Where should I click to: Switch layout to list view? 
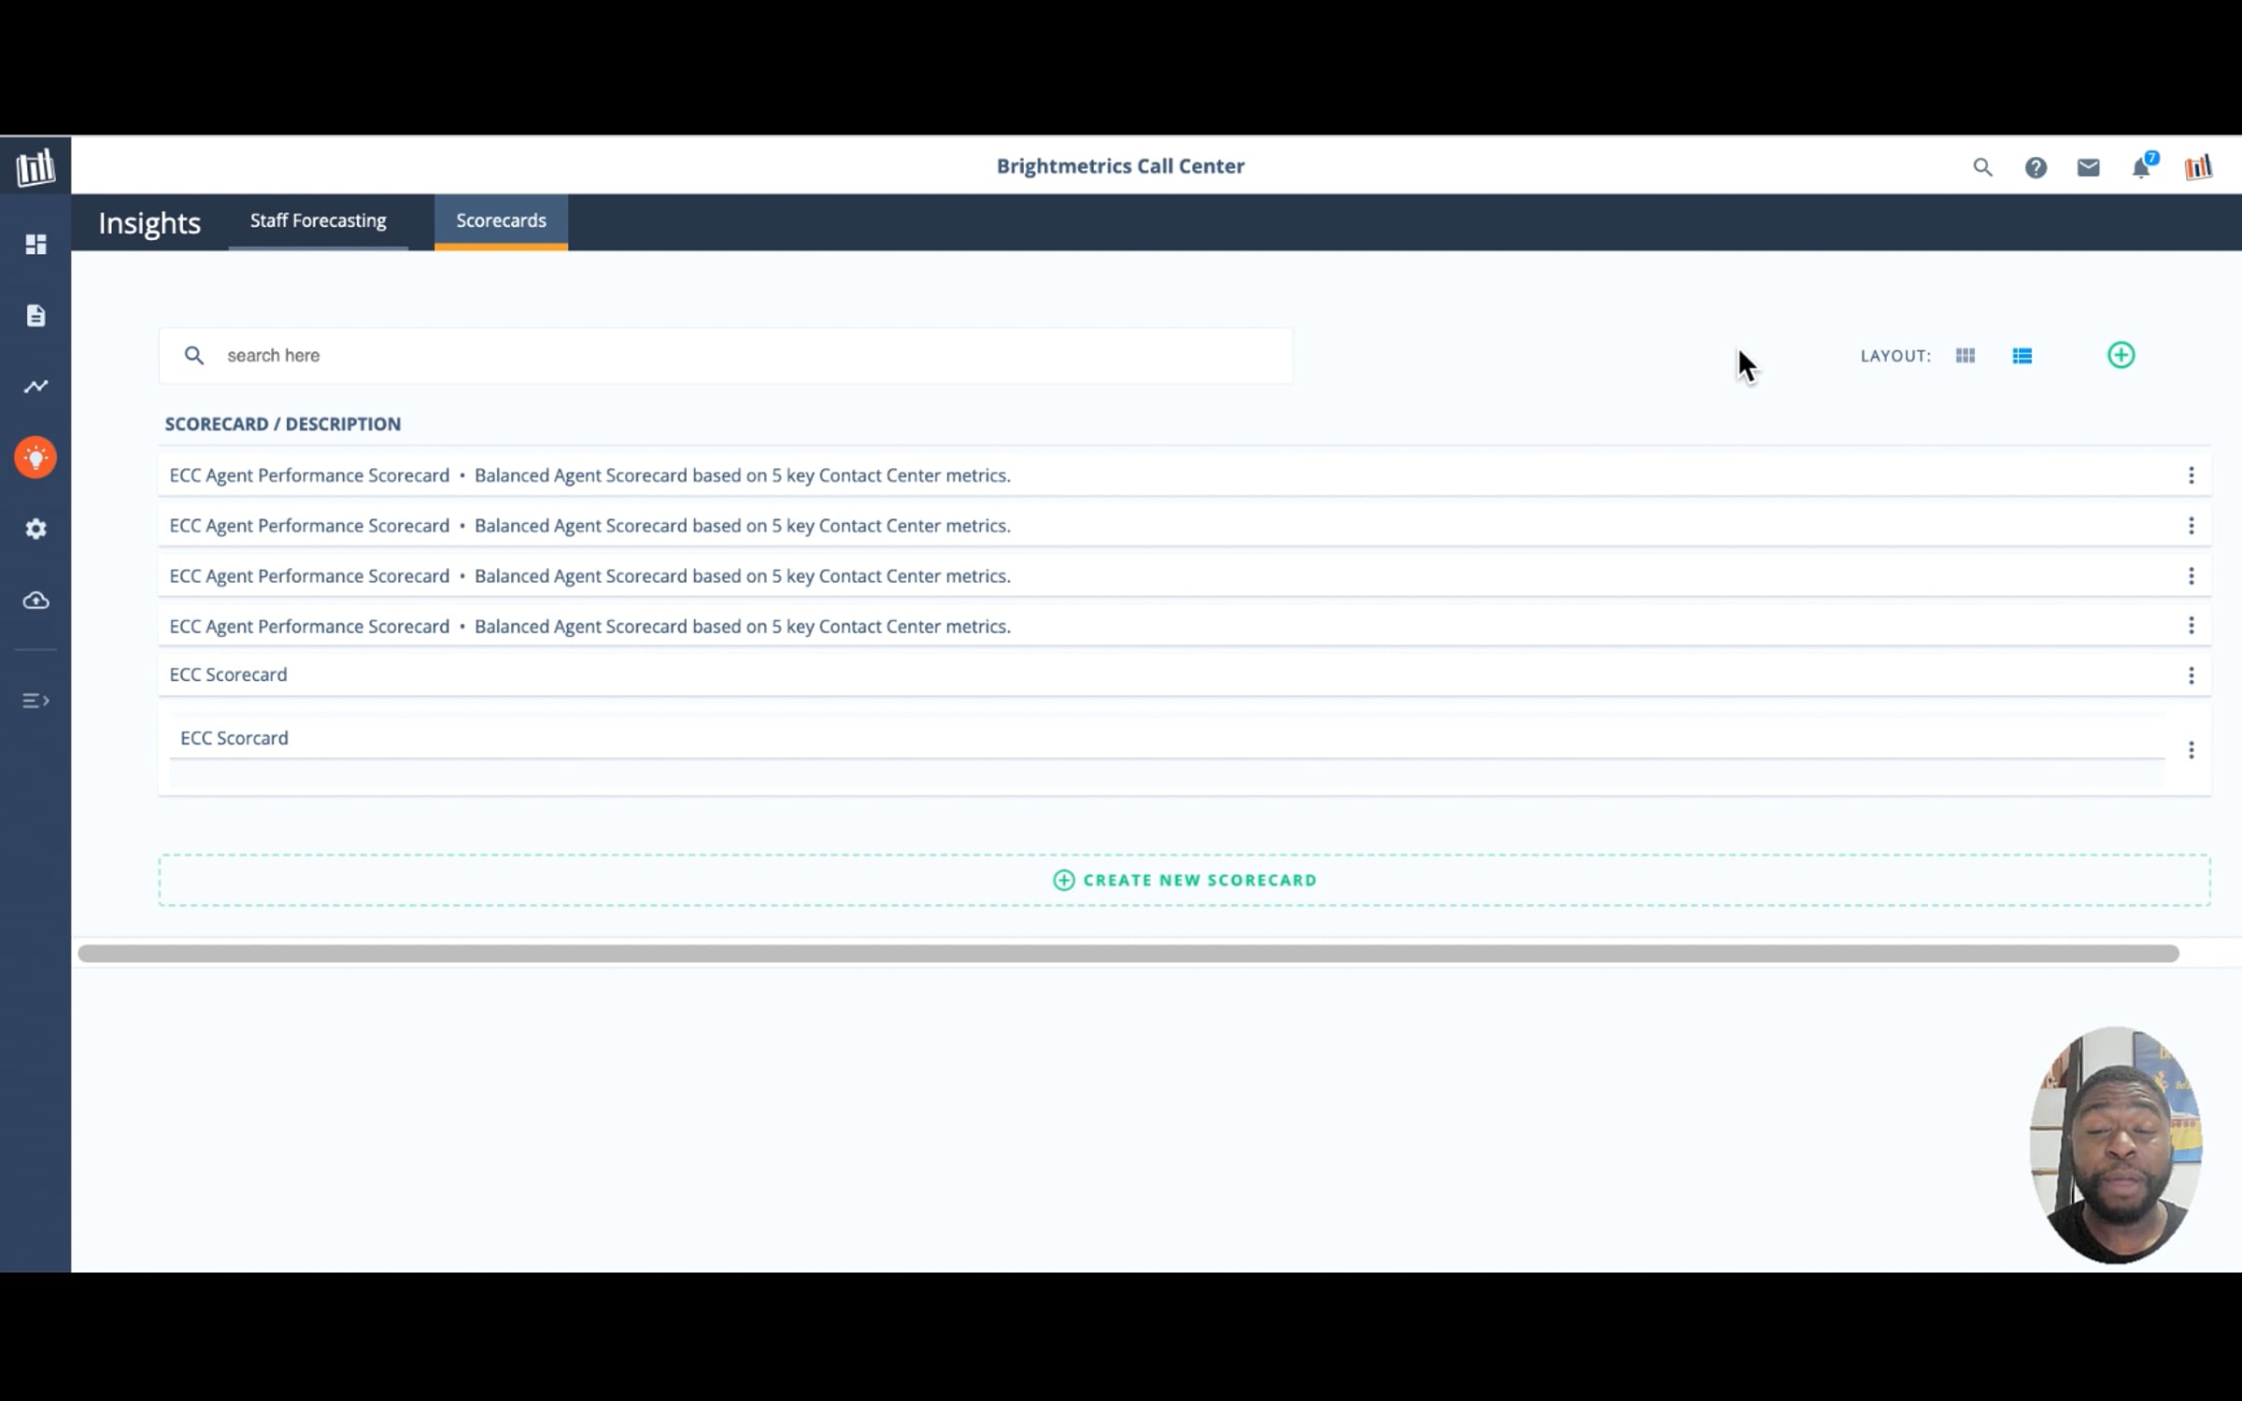2022,356
